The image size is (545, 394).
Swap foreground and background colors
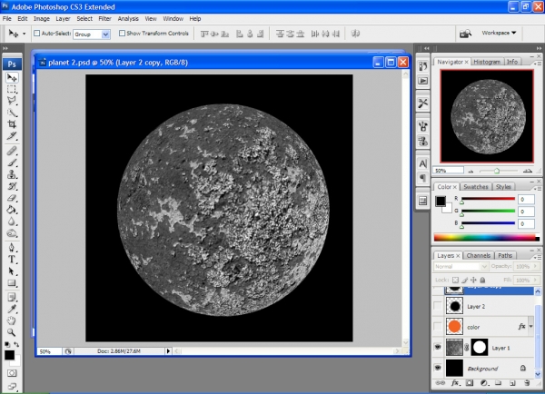click(x=16, y=344)
